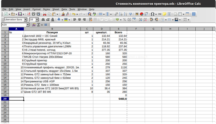This screenshot has height=124, width=216.
Task: Select the Clone Formatting paintbrush
Action: (64, 14)
